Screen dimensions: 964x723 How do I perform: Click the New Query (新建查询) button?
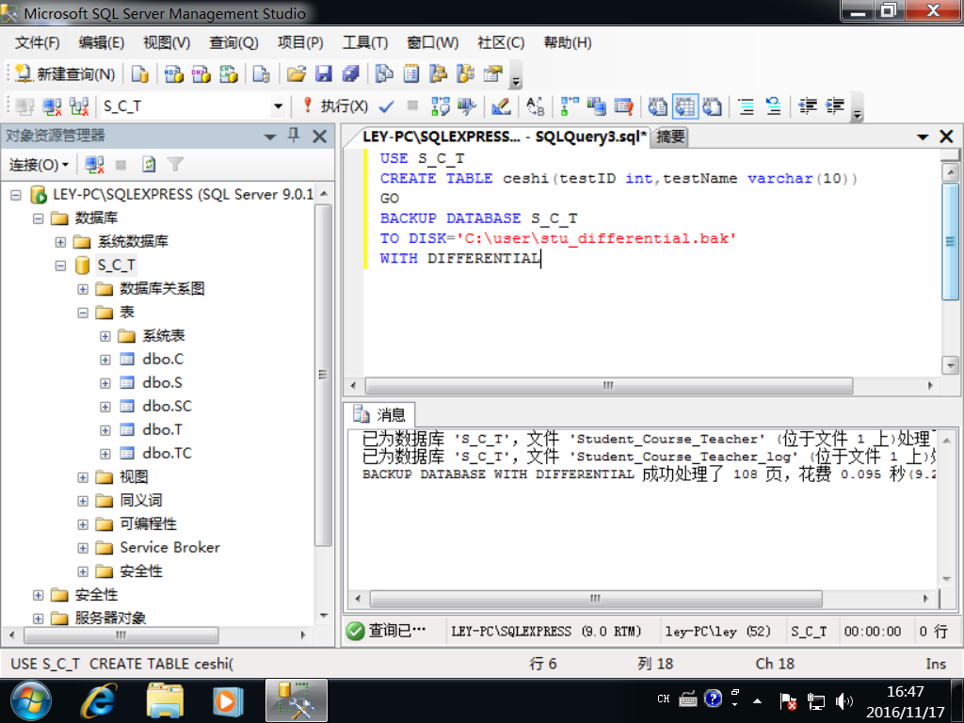click(x=66, y=73)
